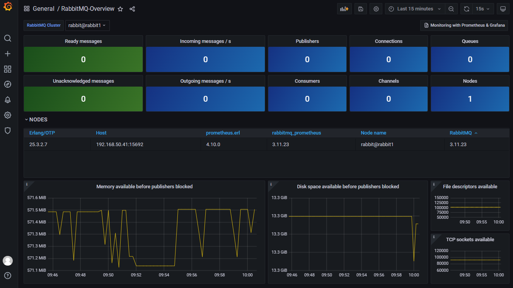The width and height of the screenshot is (513, 288).
Task: Show info for Disk space available panel
Action: (271, 184)
